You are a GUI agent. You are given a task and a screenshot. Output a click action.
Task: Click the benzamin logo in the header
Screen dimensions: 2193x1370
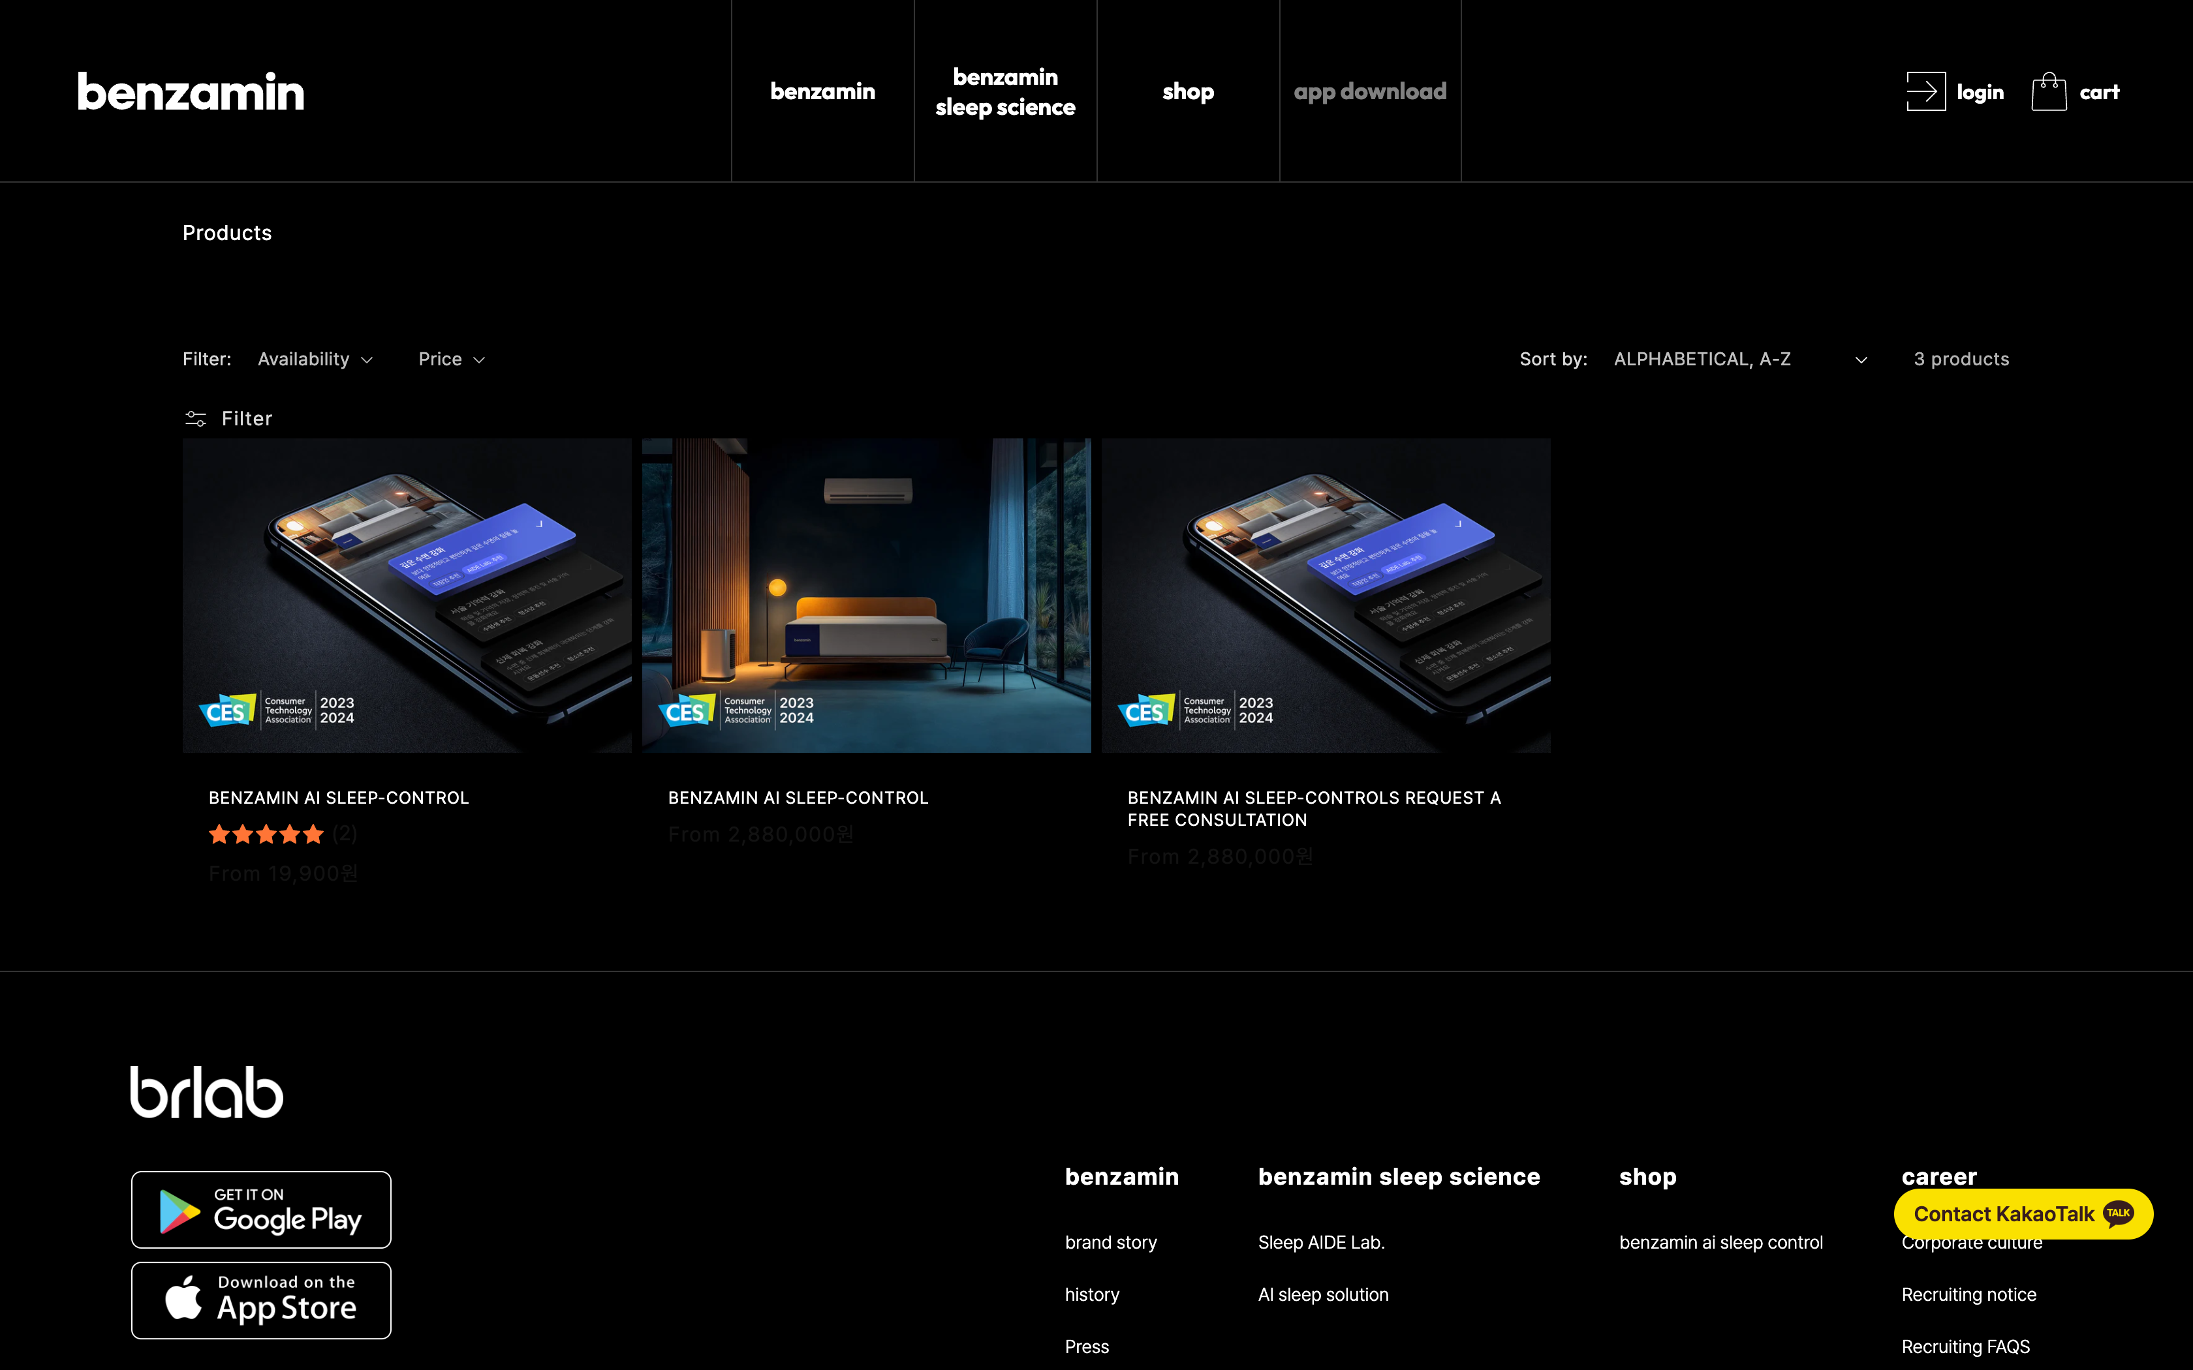[x=191, y=91]
